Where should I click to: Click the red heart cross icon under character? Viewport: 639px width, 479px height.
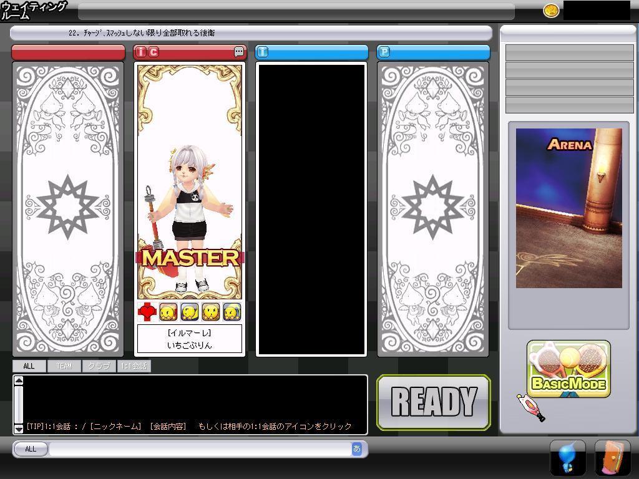(x=147, y=312)
